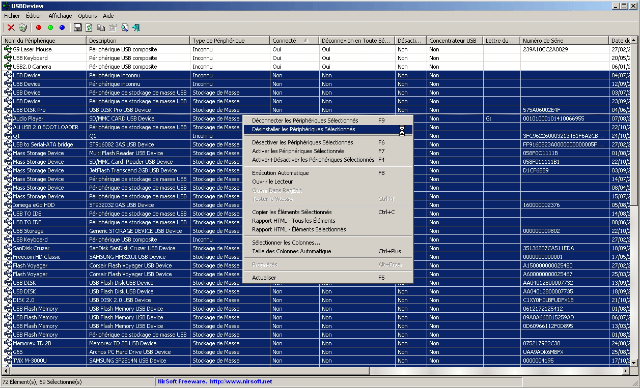The height and width of the screenshot is (388, 640).
Task: Click the device icon beside SanDisk Cruzer
Action: (x=8, y=248)
